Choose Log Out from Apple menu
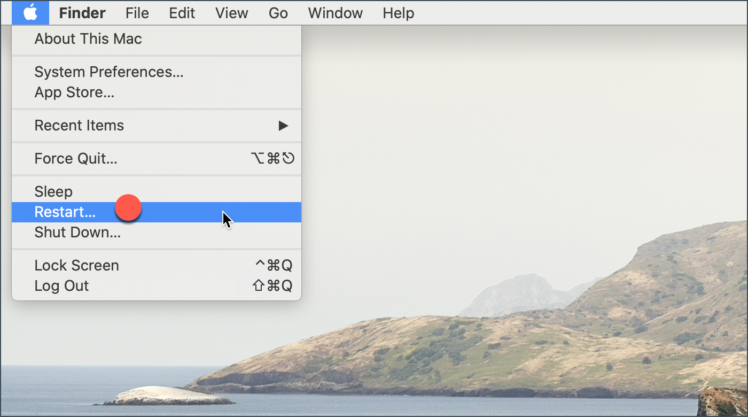Viewport: 748px width, 417px height. coord(157,286)
